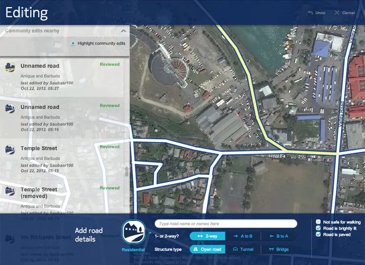Set direction B to A
365x265 pixels.
[279, 236]
